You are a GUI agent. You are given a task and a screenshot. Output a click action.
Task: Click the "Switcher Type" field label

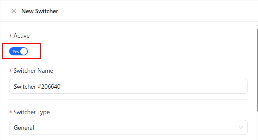pyautogui.click(x=32, y=112)
